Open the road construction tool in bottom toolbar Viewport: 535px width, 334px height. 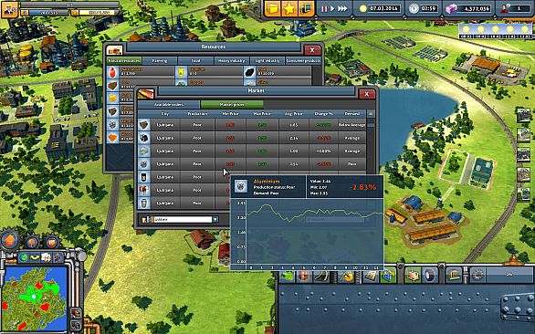click(x=321, y=277)
